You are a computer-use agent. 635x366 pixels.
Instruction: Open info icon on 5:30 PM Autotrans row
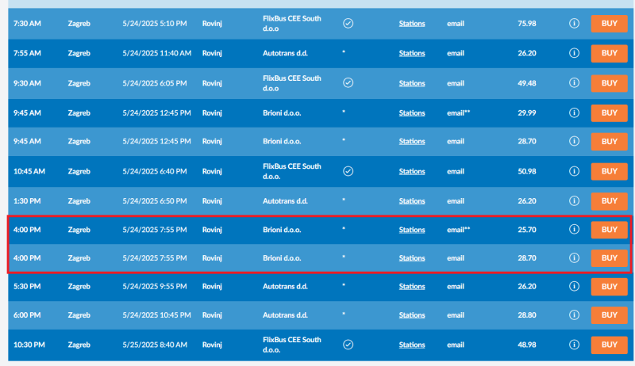pyautogui.click(x=574, y=286)
